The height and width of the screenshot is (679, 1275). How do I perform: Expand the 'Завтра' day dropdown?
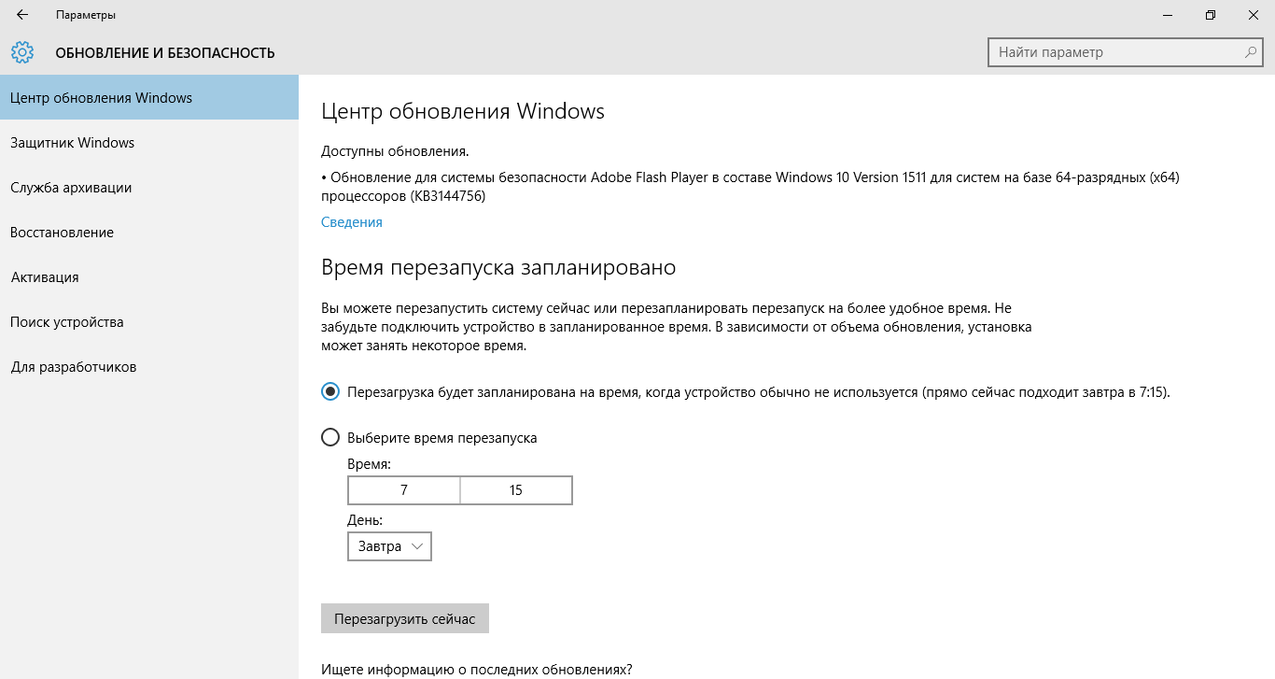[389, 546]
